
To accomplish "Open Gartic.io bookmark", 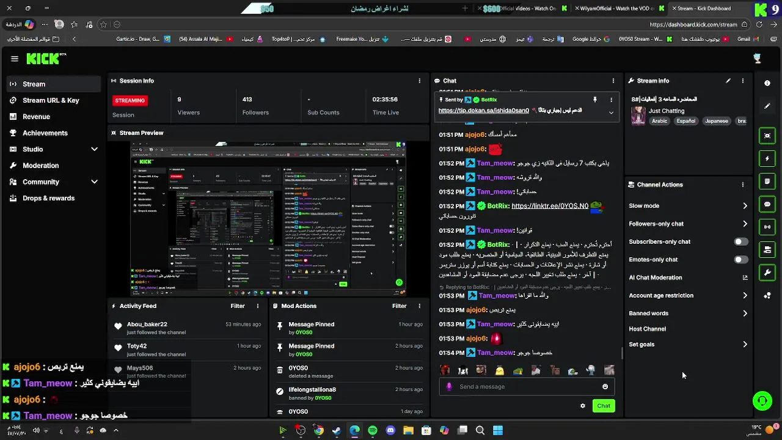I will click(144, 39).
